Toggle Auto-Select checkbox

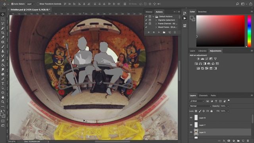click(x=12, y=4)
